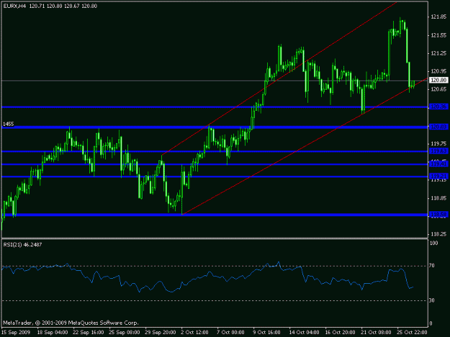Screen dimensions: 450x337
Task: Click the EURX,H4 chart title text
Action: pyautogui.click(x=14, y=6)
